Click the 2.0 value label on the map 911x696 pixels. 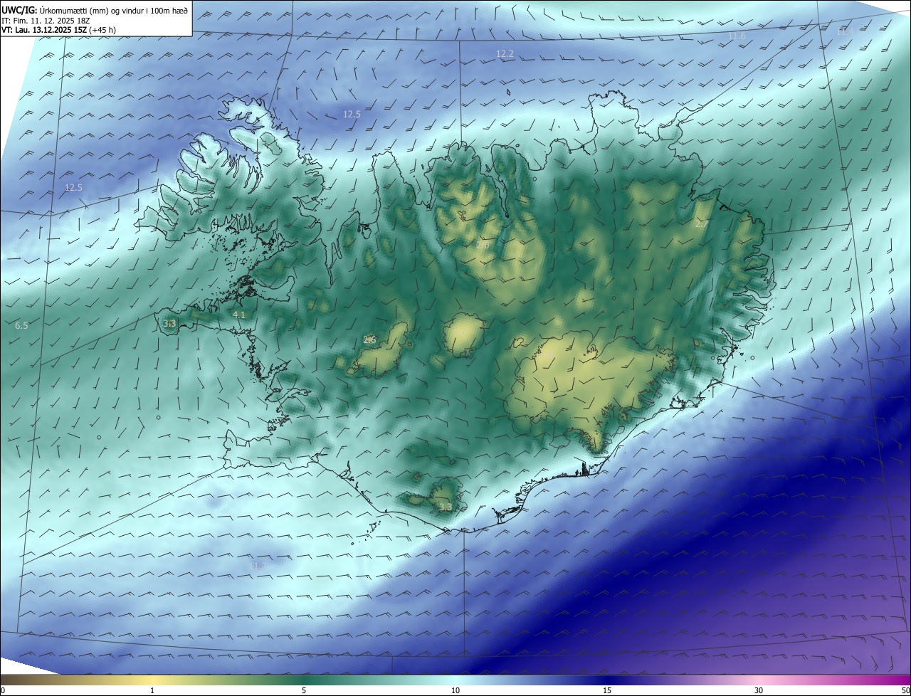pos(483,246)
